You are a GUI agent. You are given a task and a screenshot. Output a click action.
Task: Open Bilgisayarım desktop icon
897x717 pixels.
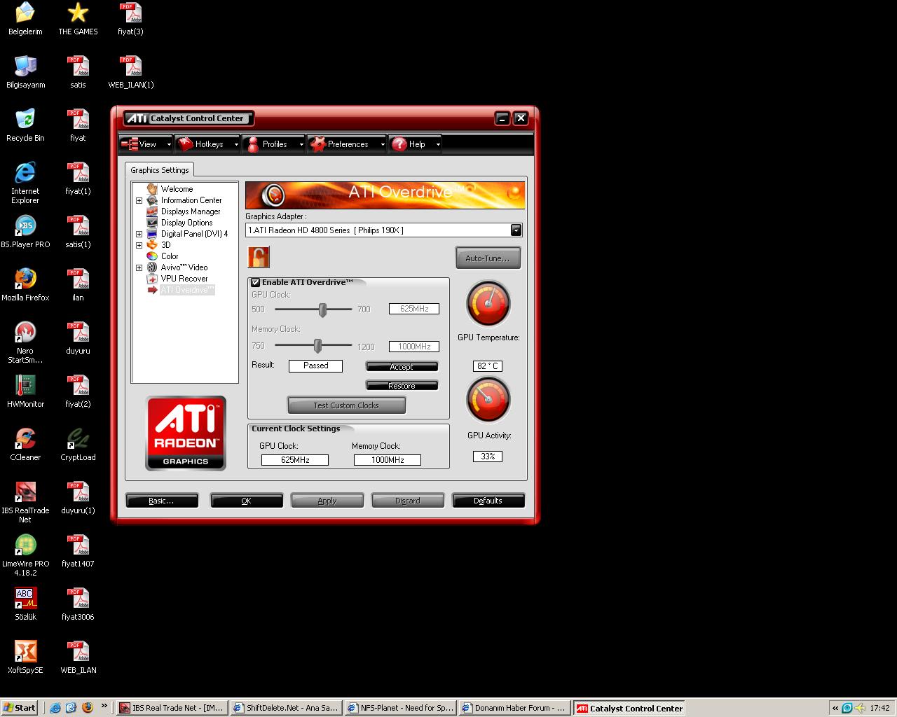(x=25, y=72)
